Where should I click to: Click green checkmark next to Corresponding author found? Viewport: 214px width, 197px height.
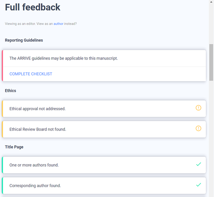(199, 185)
